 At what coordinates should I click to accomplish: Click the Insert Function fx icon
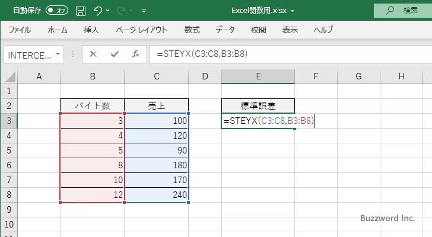tap(136, 54)
